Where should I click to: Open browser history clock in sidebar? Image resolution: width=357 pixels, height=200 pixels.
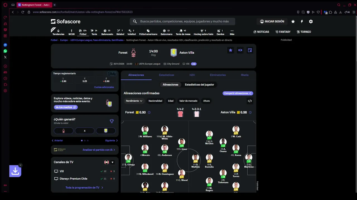(x=5, y=79)
